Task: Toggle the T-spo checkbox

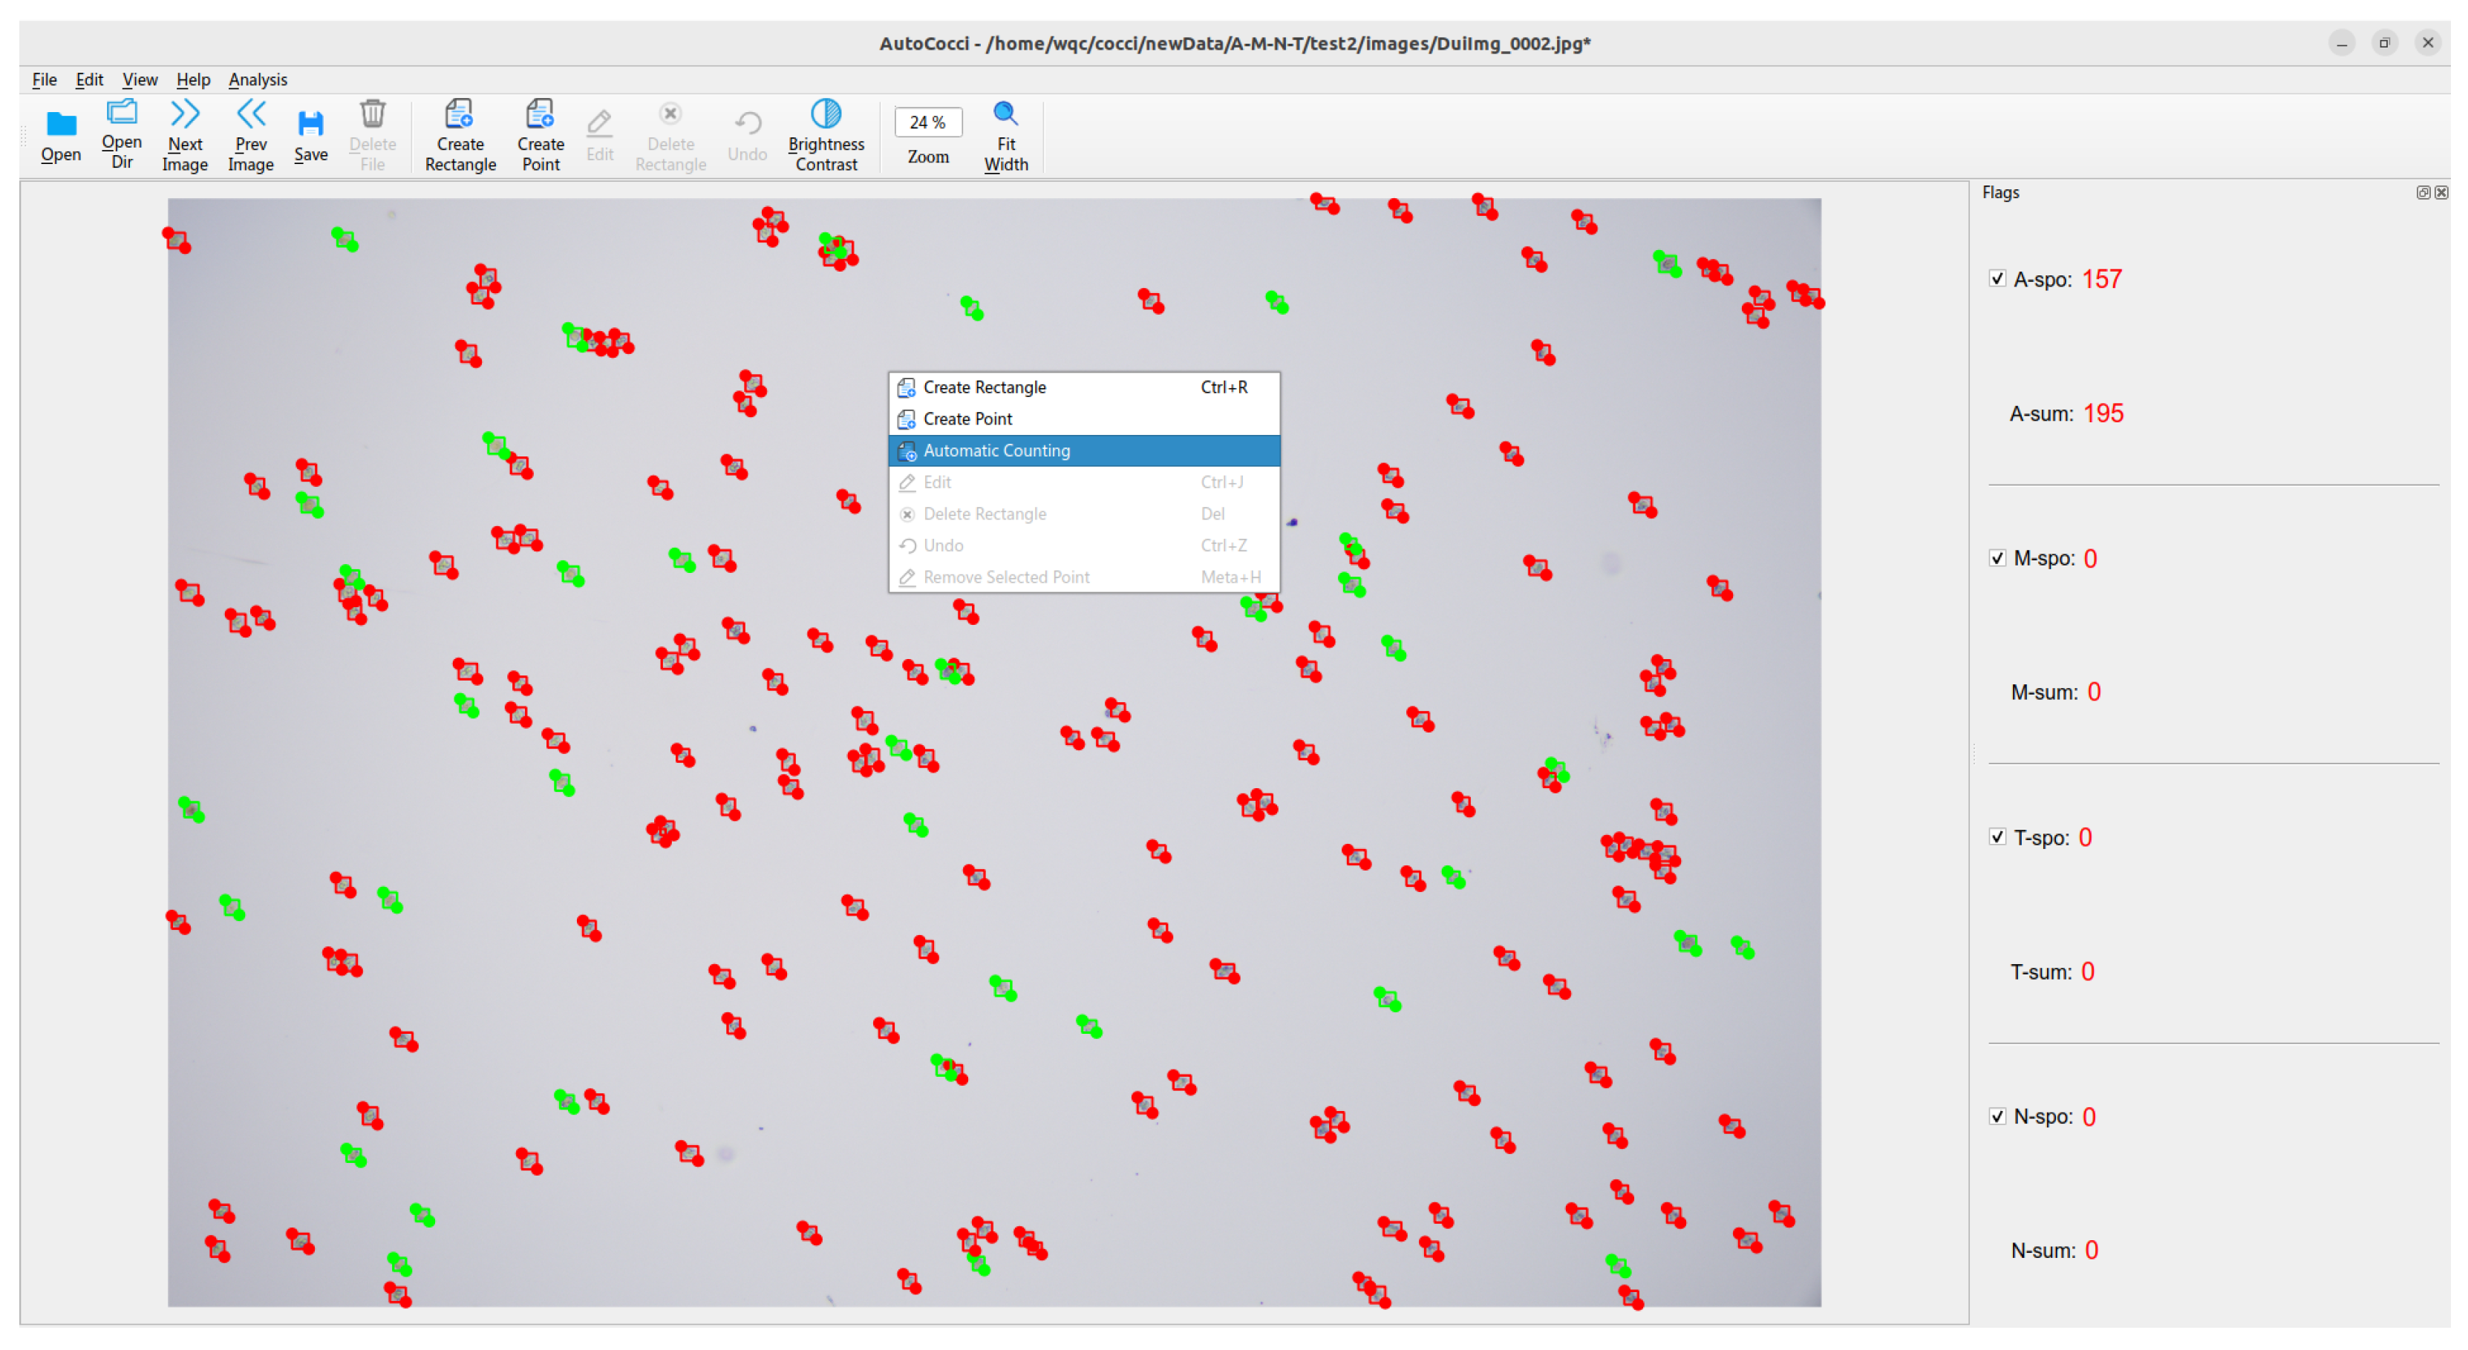Action: click(1997, 838)
